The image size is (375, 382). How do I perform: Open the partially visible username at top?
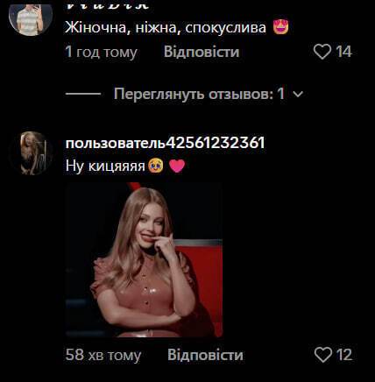(x=108, y=4)
